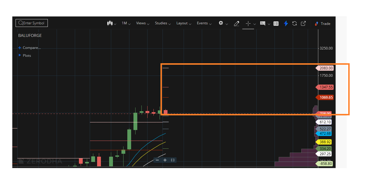384x188 pixels.
Task: Click the 3250.00 axis value
Action: [x=326, y=48]
